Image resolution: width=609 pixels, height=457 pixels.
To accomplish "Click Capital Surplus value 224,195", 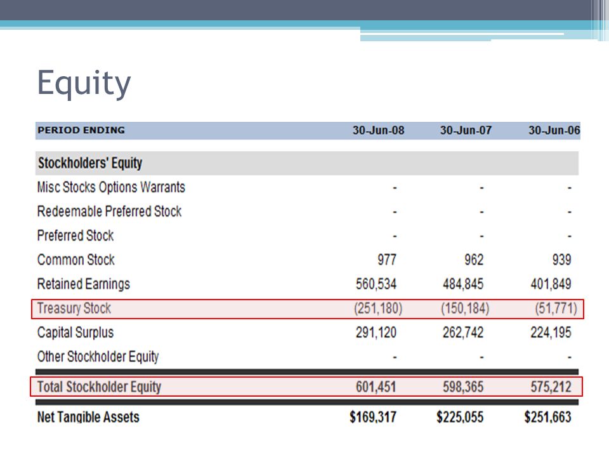I will click(551, 333).
